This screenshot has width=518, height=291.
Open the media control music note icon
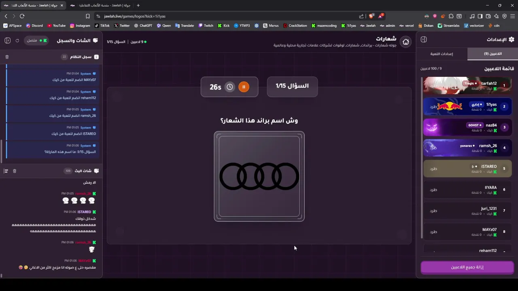tap(472, 16)
